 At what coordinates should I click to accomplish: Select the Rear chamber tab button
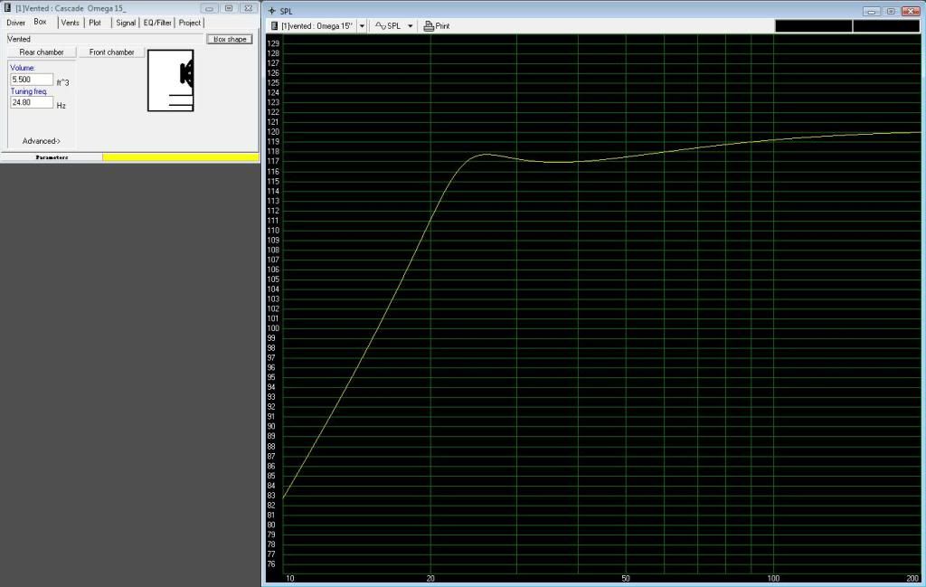pos(42,52)
